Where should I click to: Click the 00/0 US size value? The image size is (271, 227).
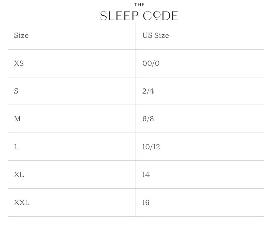tap(151, 64)
